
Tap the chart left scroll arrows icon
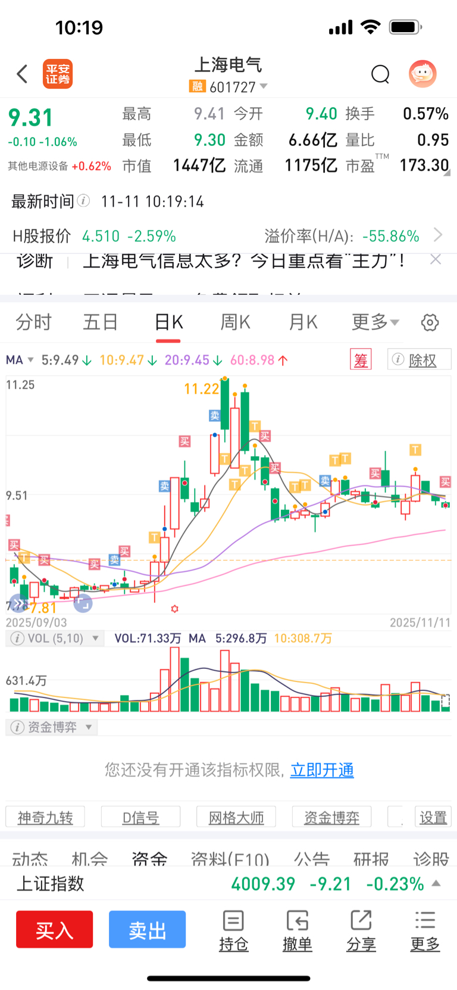19,605
